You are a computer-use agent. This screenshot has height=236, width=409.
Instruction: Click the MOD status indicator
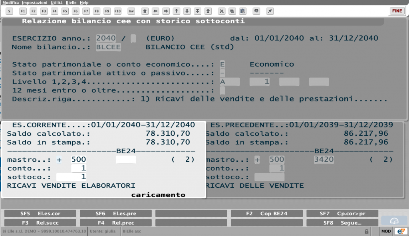click(386, 231)
